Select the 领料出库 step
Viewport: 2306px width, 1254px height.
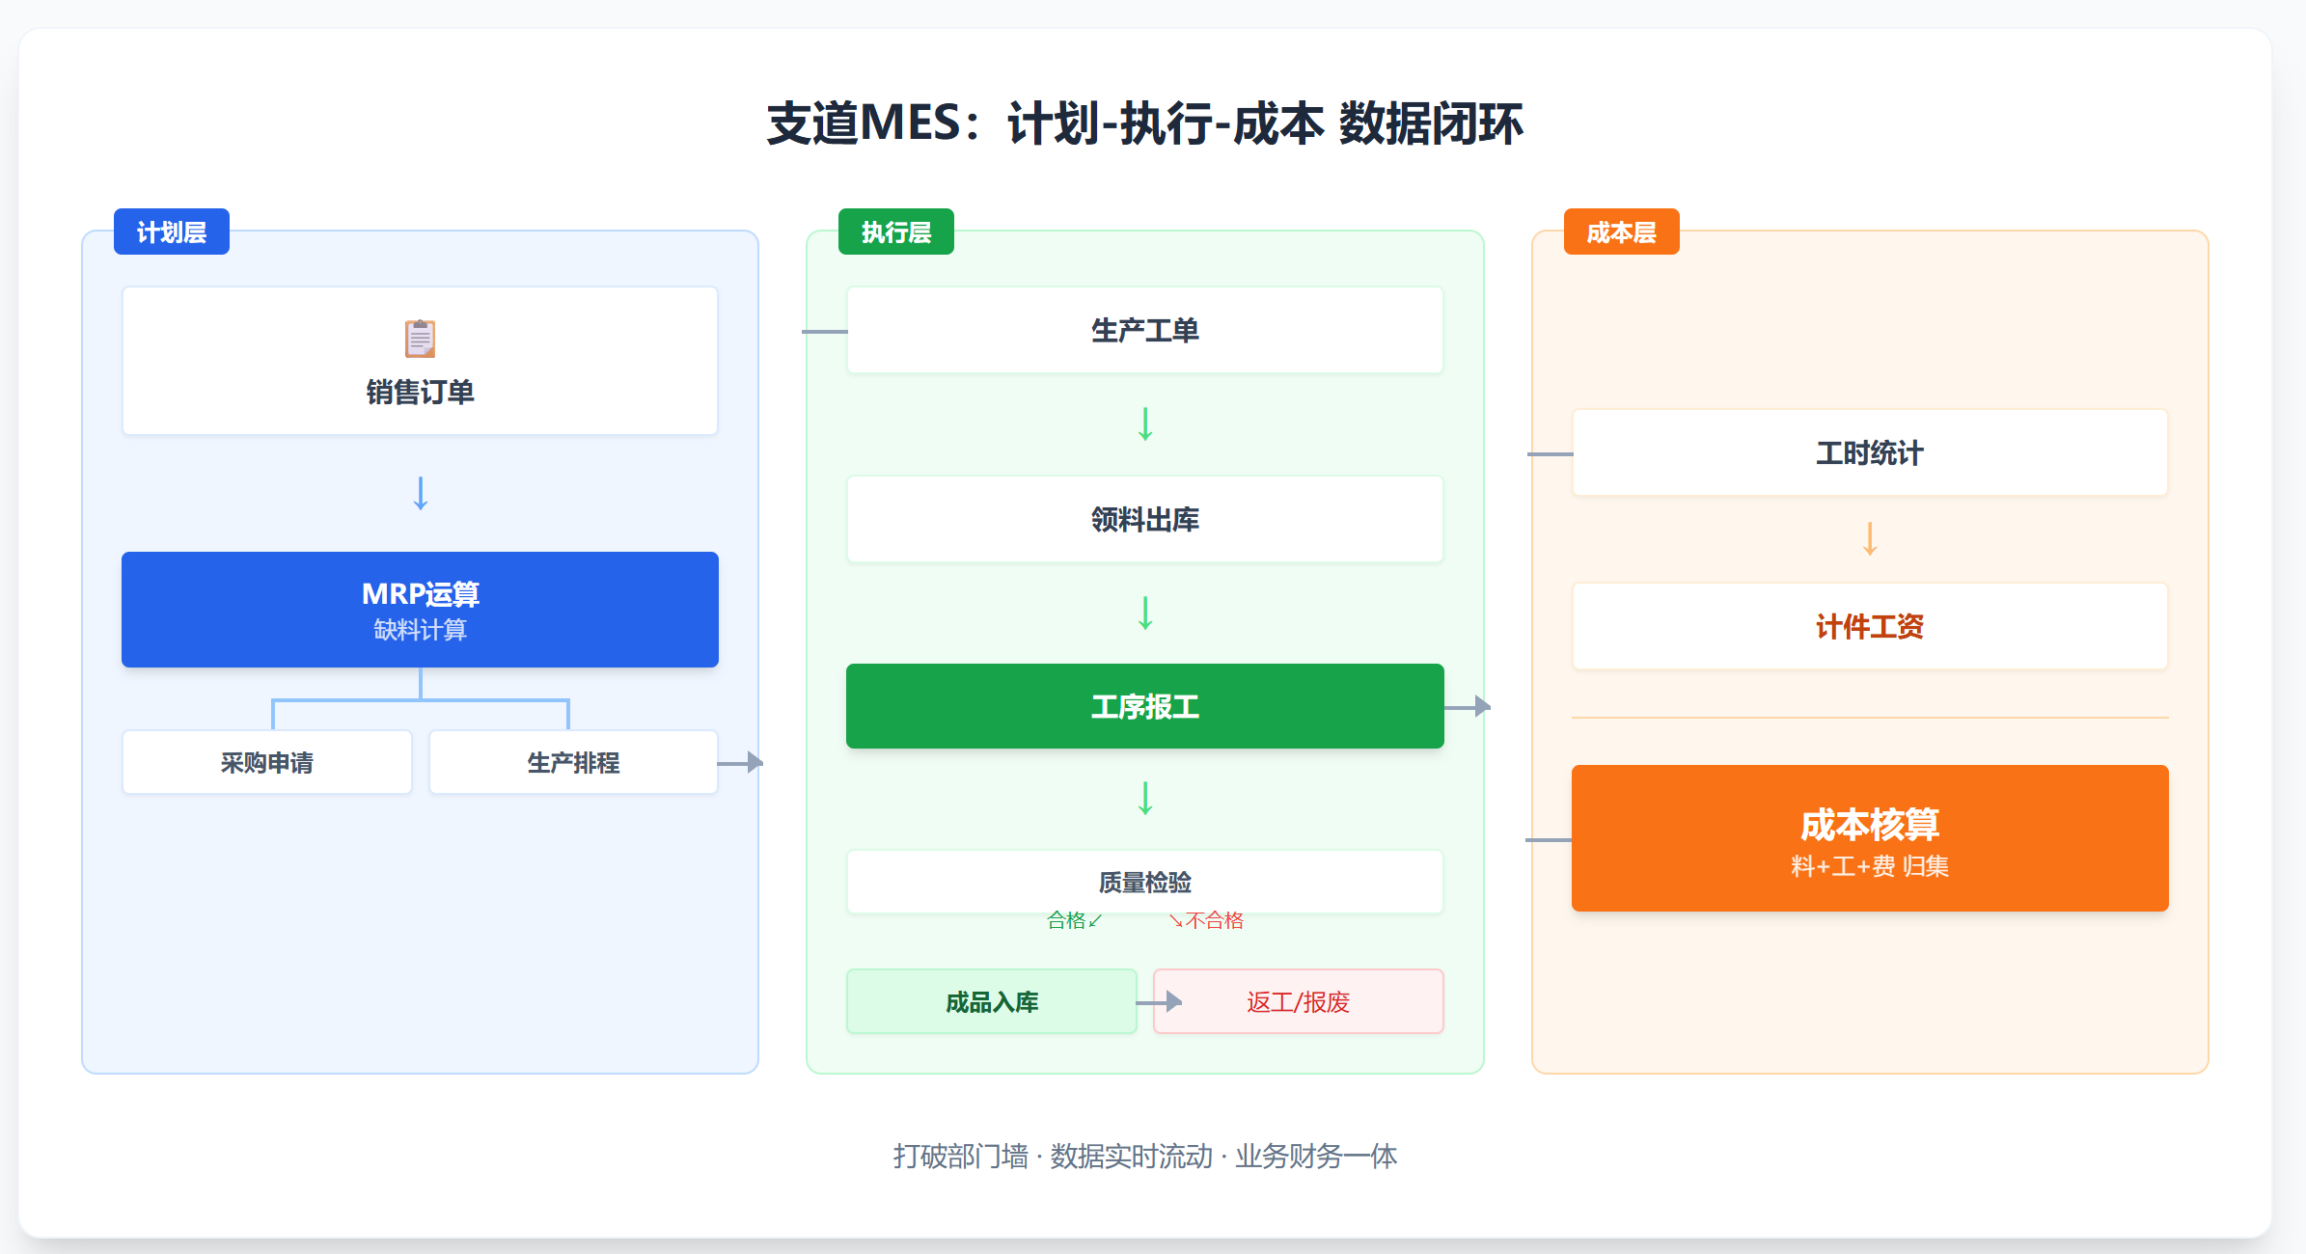(x=1144, y=519)
